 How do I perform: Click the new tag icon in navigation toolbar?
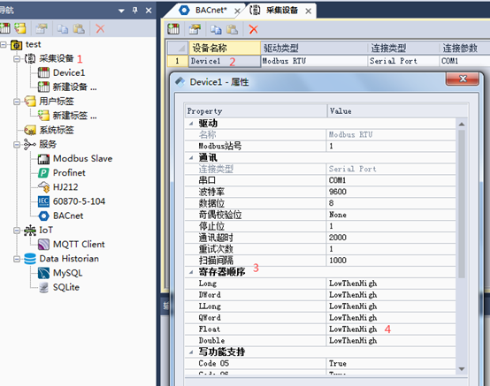[20, 28]
